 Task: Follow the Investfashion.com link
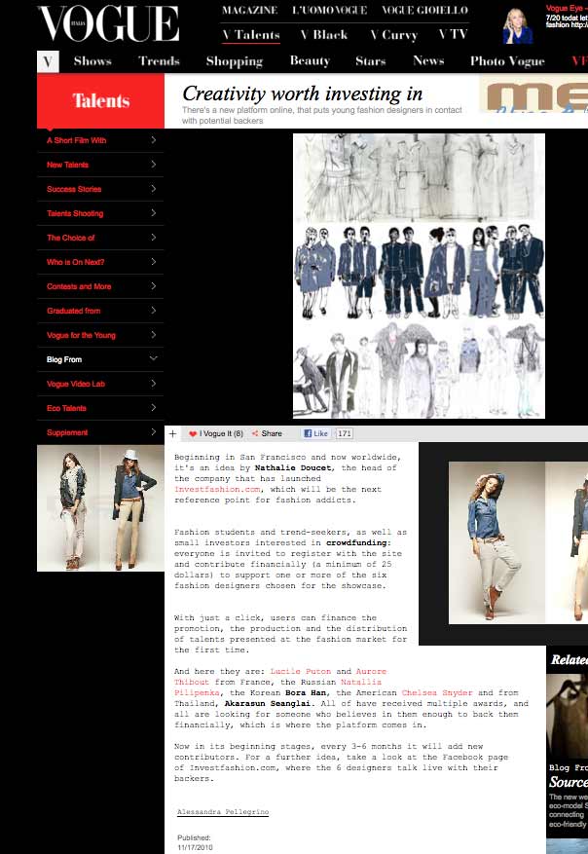point(218,489)
